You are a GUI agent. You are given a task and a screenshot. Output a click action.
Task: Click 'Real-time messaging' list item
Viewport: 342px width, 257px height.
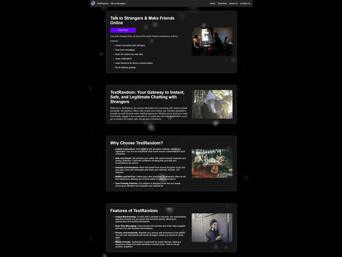click(x=125, y=50)
